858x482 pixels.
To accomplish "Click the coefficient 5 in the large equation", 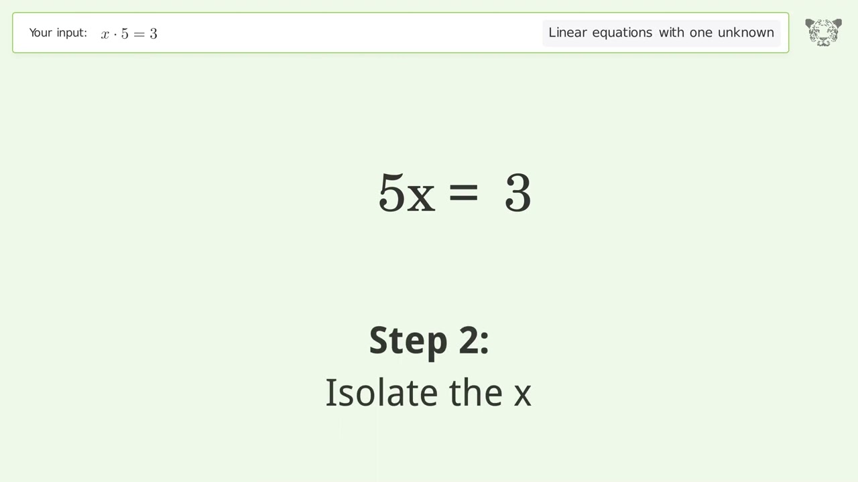I will 391,193.
